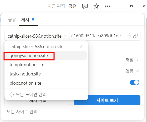This screenshot has height=122, width=147.
Task: Switch to the 공유 tab in the popup
Action: point(12,20)
